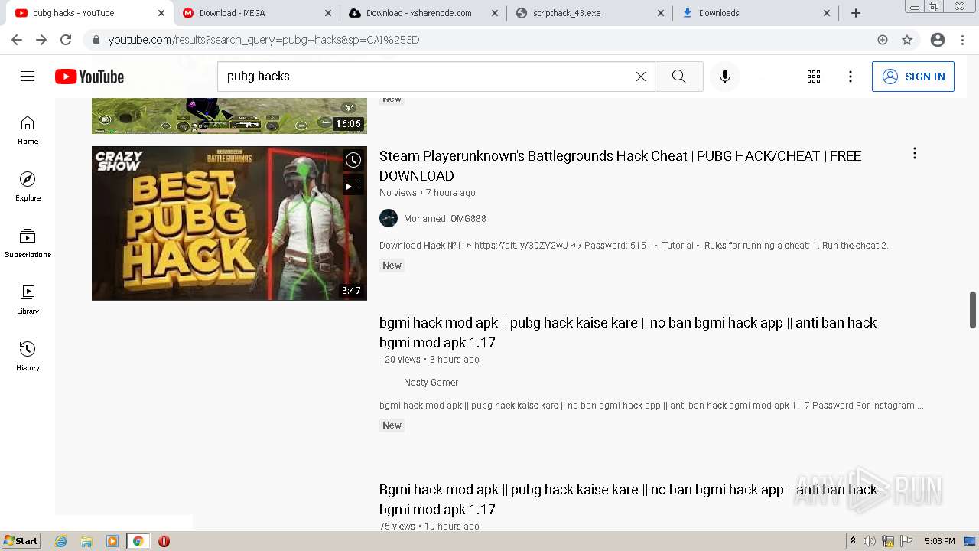Open YouTube hamburger guide menu
Image resolution: width=979 pixels, height=551 pixels.
[28, 77]
